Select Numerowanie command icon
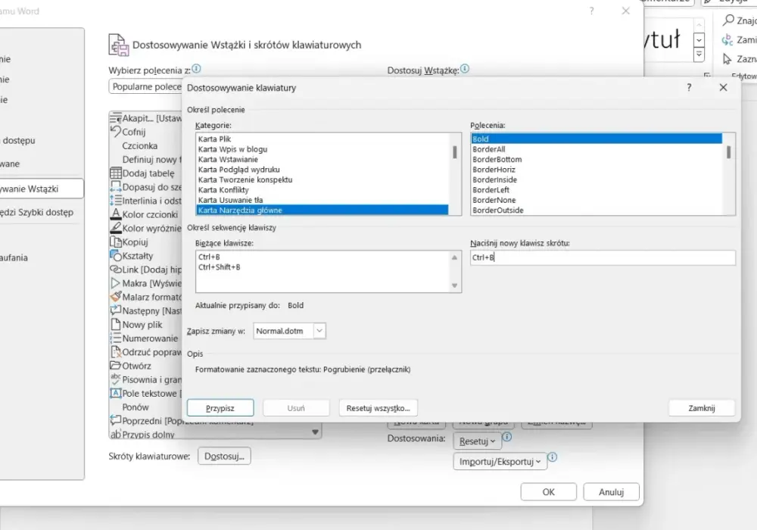The width and height of the screenshot is (757, 530). tap(115, 338)
